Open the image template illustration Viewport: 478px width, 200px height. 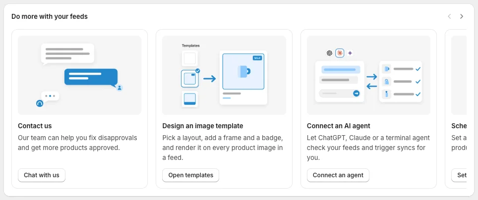pos(224,75)
